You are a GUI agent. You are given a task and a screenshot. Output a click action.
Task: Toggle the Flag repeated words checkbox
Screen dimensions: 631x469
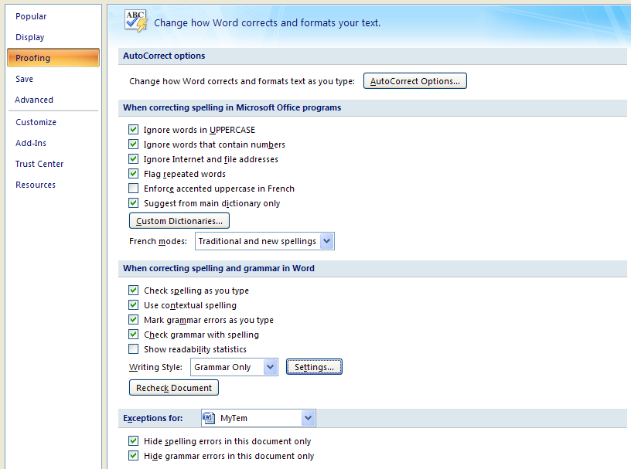pyautogui.click(x=133, y=173)
